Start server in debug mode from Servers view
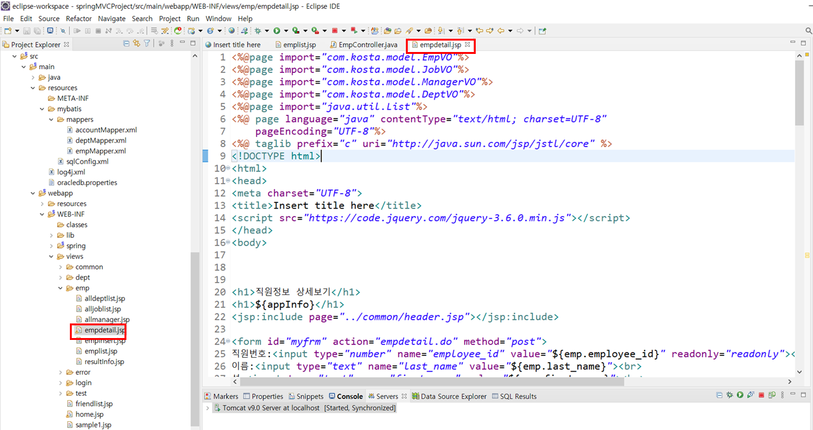This screenshot has width=813, height=430. [x=730, y=395]
